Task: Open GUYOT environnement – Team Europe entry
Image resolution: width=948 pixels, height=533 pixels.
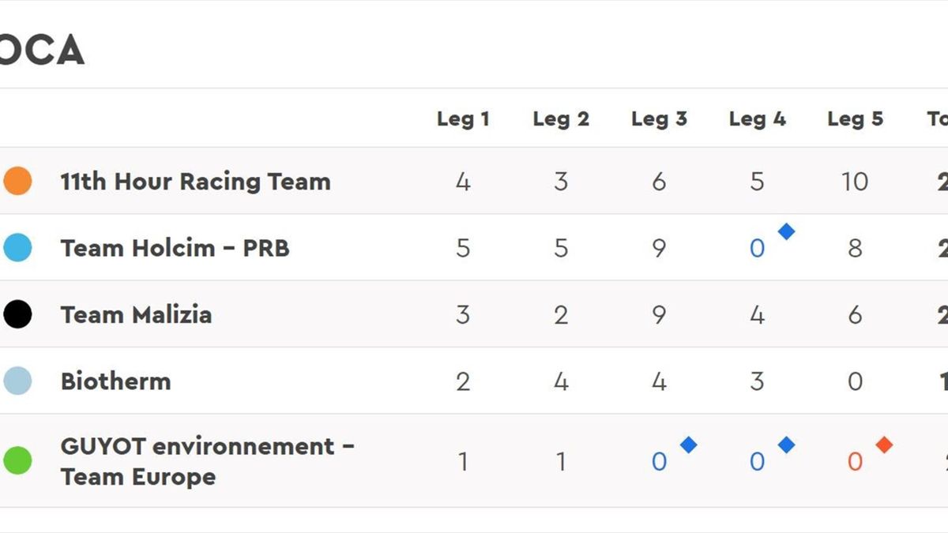Action: 207,461
